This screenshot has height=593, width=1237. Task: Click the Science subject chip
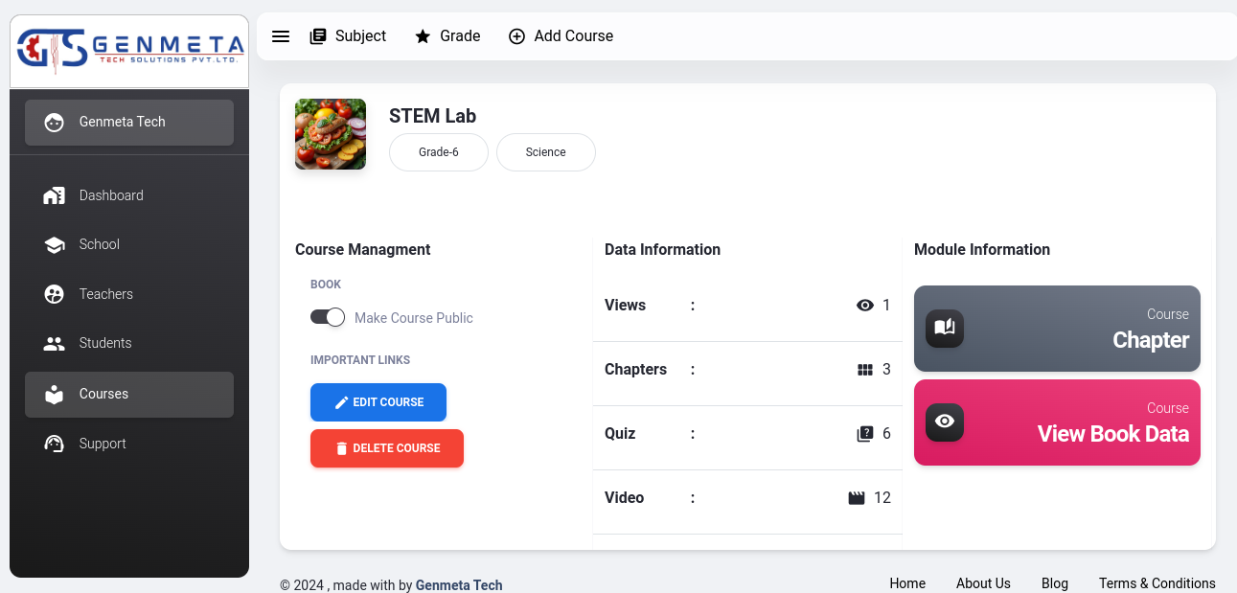click(546, 152)
